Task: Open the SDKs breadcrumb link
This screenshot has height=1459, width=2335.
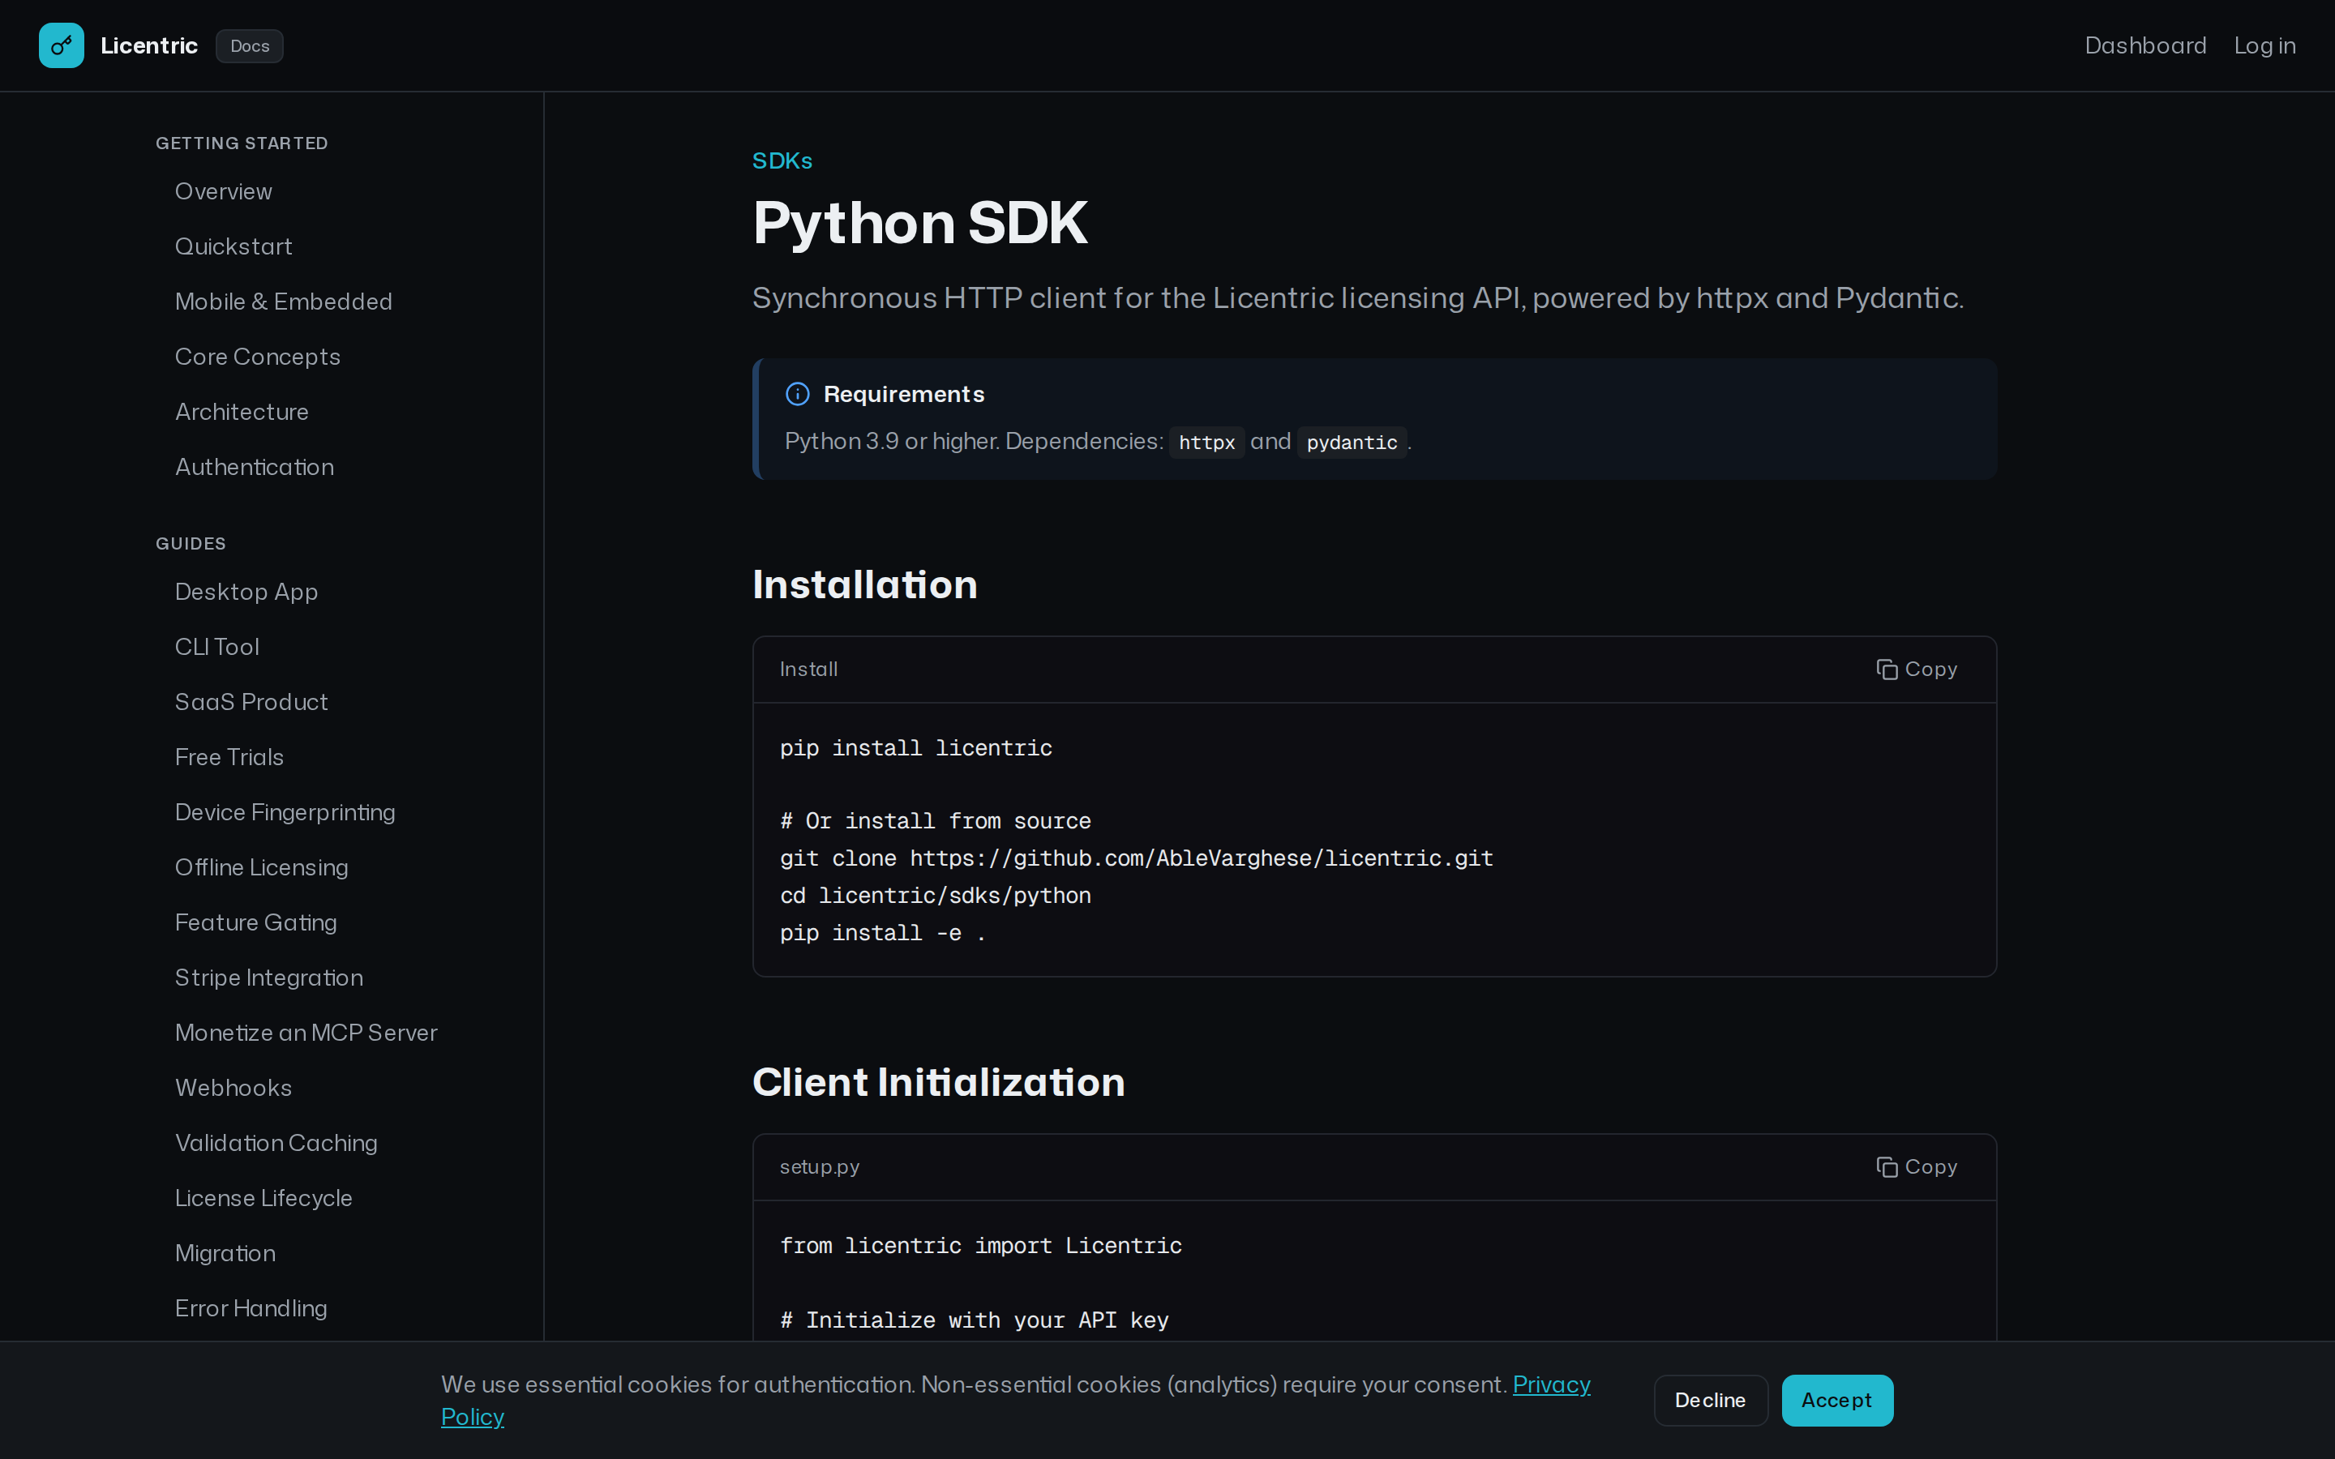Action: click(782, 161)
